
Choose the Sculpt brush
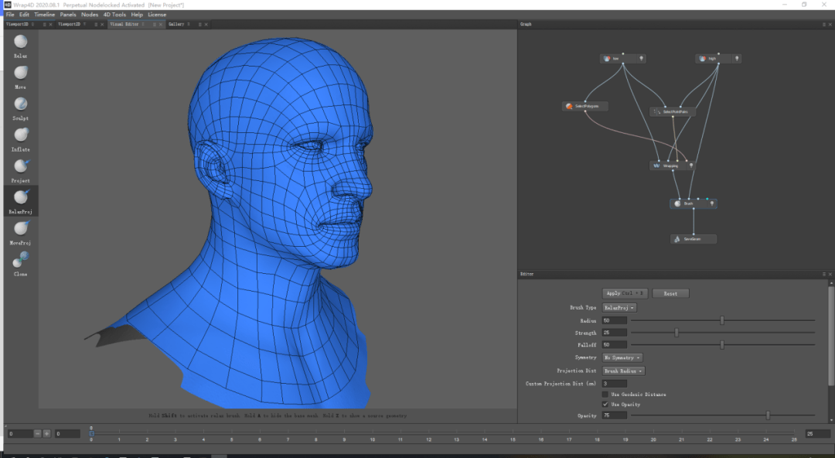(x=20, y=104)
